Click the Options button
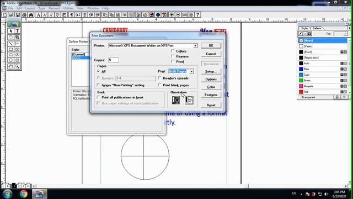Screen dimensions: 353x199 pos(211,79)
